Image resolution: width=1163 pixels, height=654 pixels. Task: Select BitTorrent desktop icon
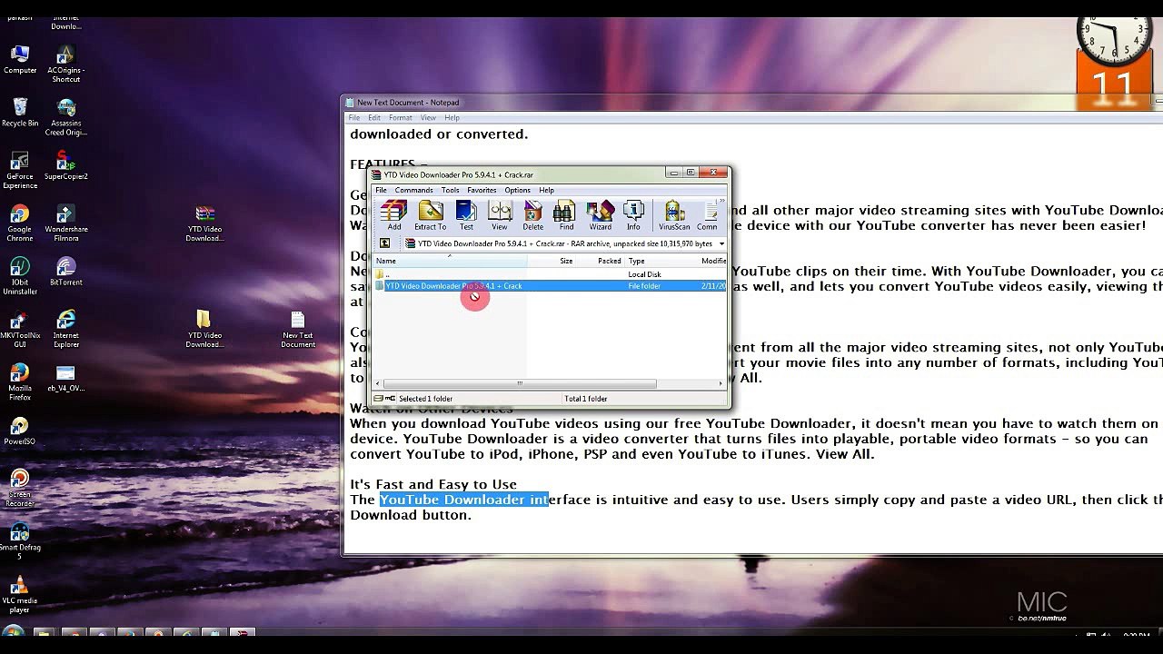65,272
